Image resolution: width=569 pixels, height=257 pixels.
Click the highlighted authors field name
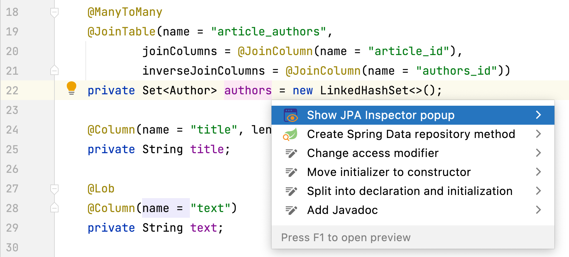tap(248, 91)
